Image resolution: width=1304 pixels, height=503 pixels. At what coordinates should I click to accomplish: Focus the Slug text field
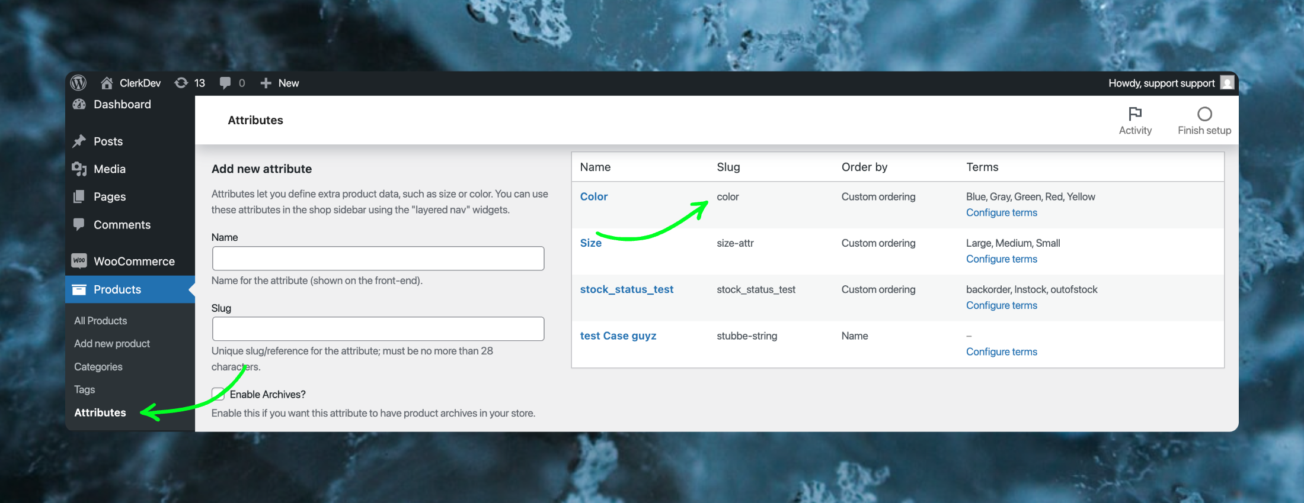click(378, 329)
